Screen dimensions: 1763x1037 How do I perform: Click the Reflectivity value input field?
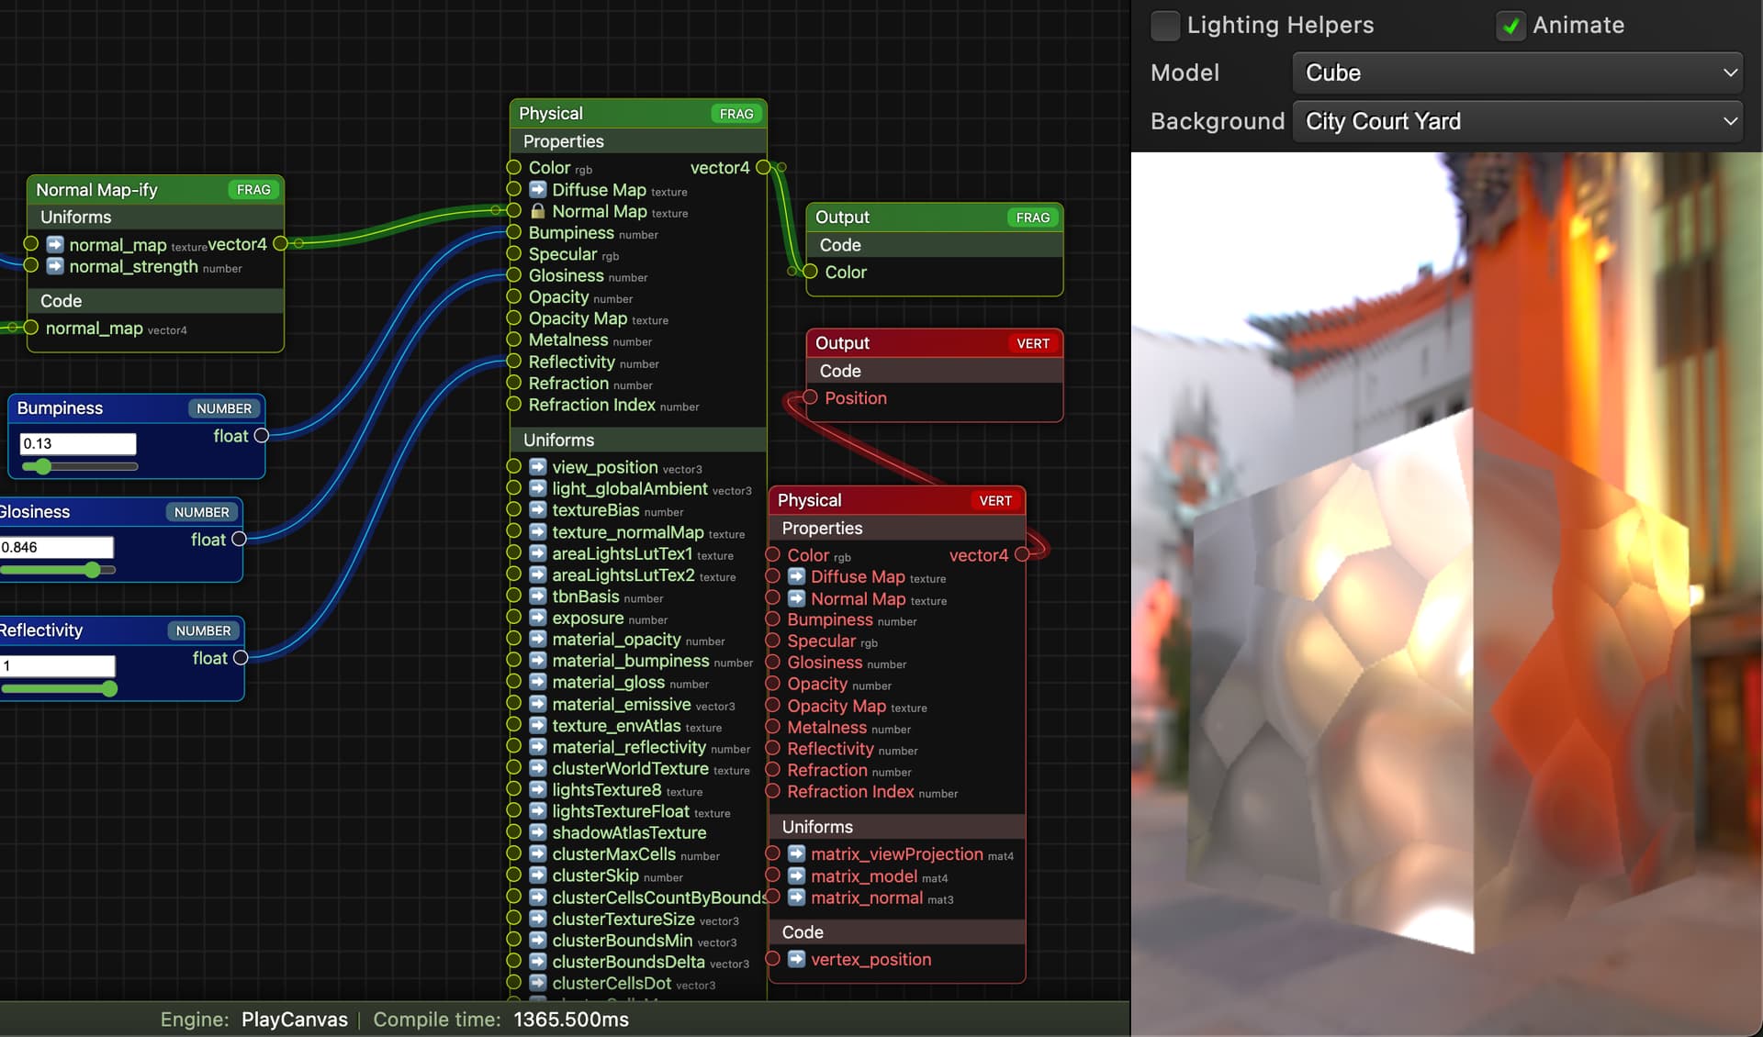58,664
